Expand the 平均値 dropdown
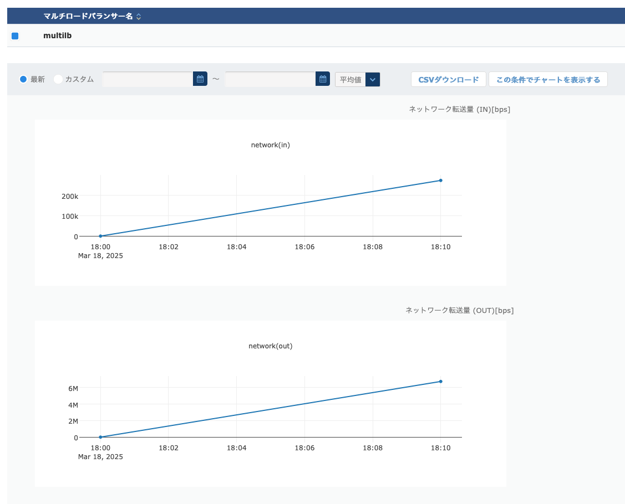This screenshot has width=625, height=504. [x=373, y=80]
